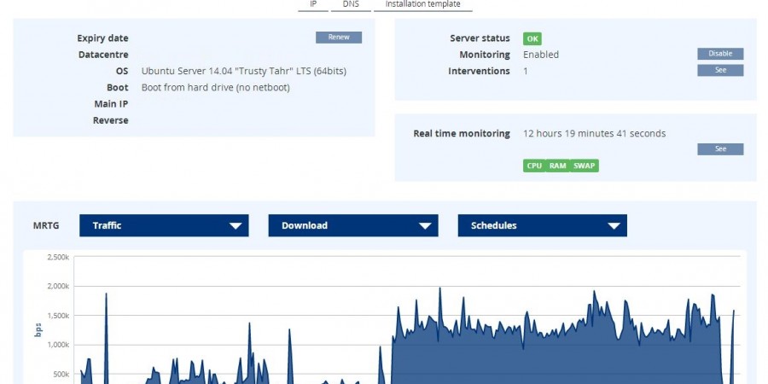Viewport: 768px width, 384px height.
Task: Click the 2,000k axis label
Action: pos(58,286)
